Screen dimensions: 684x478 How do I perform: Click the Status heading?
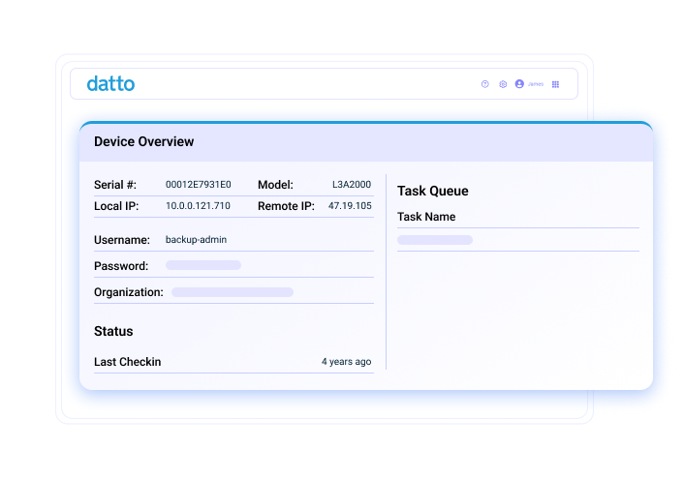tap(113, 331)
